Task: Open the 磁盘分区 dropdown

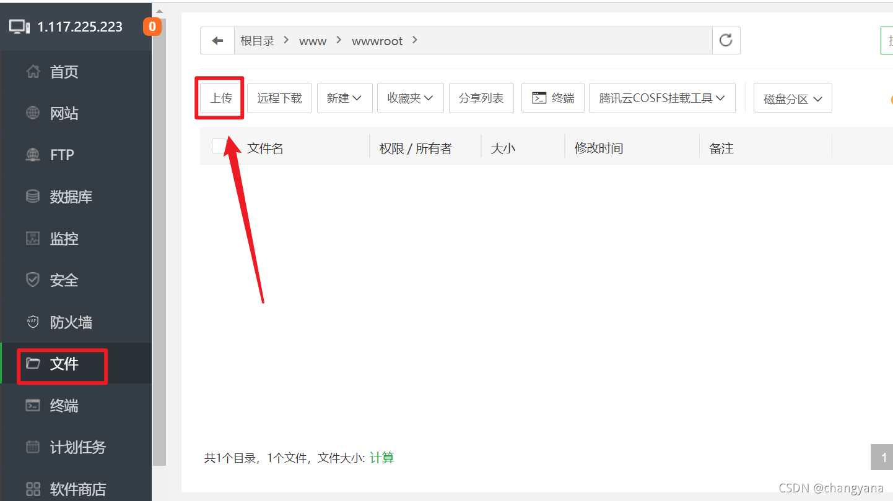Action: point(793,99)
